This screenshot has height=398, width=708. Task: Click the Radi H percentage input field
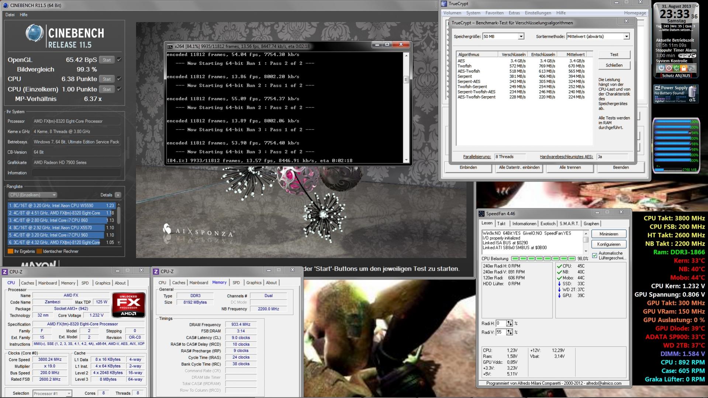(501, 323)
